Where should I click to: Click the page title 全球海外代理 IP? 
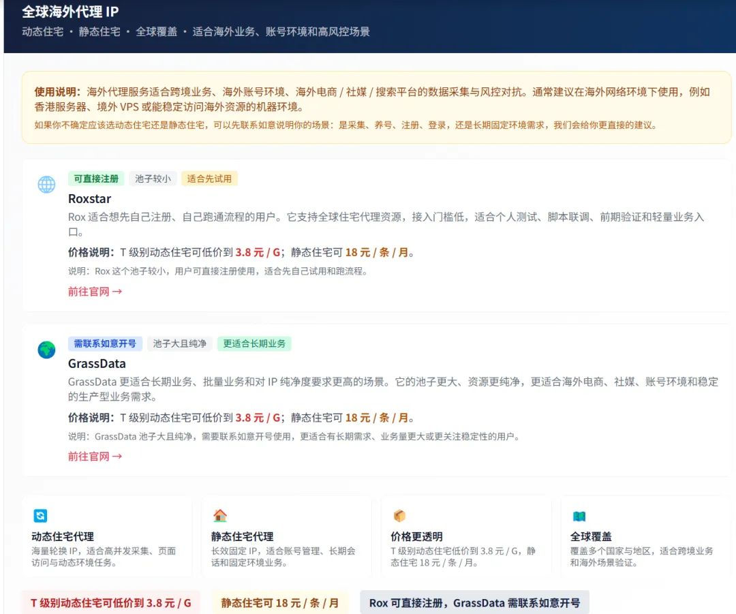tap(70, 12)
